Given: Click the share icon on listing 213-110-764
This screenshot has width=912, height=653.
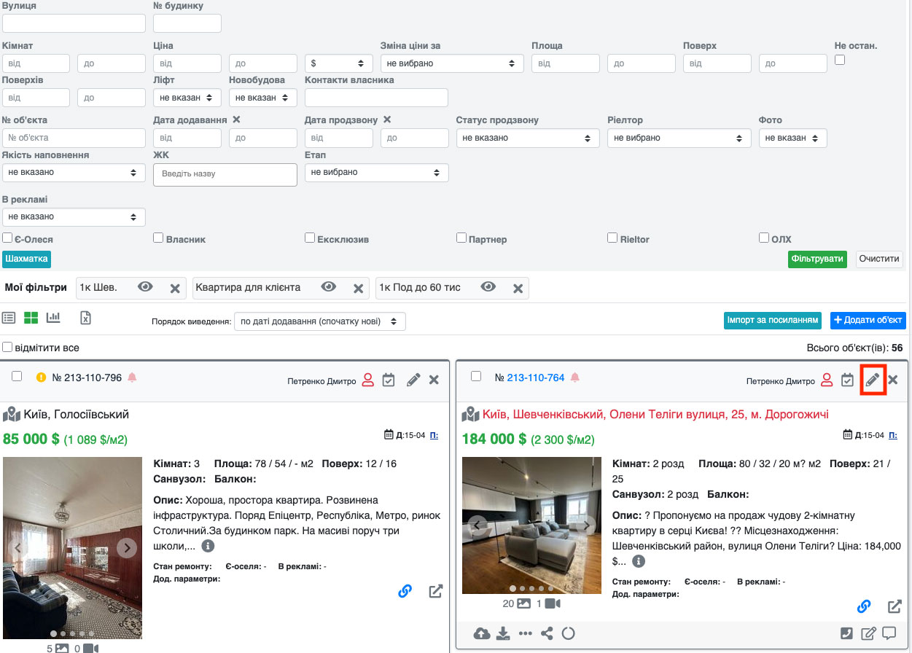Looking at the screenshot, I should tap(547, 633).
